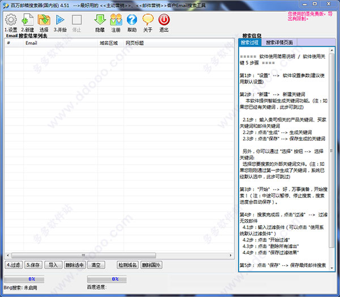Screen dimensions: 340x297
Task: Click the 百度进度 0% progress bar
Action: click(107, 279)
